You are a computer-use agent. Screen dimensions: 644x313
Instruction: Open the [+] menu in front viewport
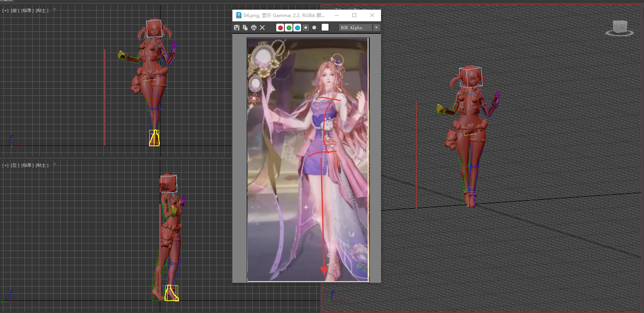tap(5, 10)
